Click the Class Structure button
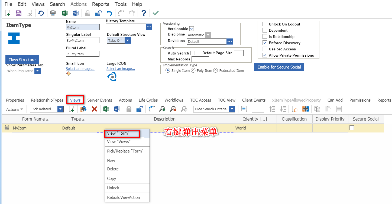The image size is (392, 204). 22,60
